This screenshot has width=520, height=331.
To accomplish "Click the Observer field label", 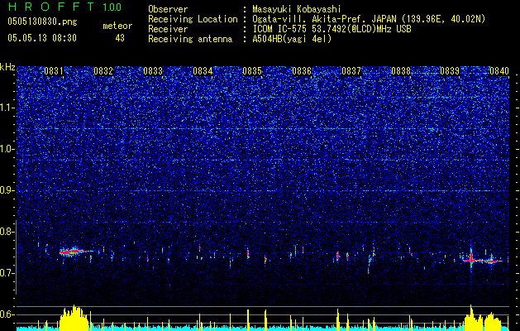I will click(x=168, y=9).
